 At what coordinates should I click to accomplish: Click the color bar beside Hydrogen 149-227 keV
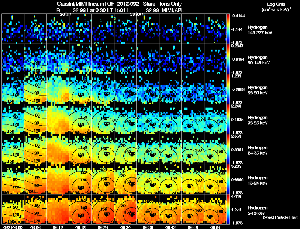pos(228,29)
